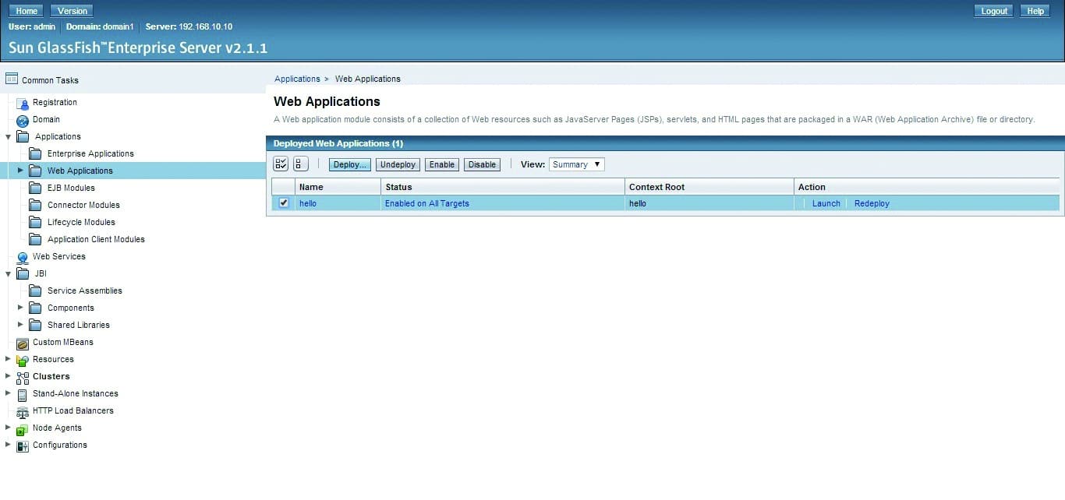
Task: Click the HTTP Load Balancers icon
Action: click(23, 411)
